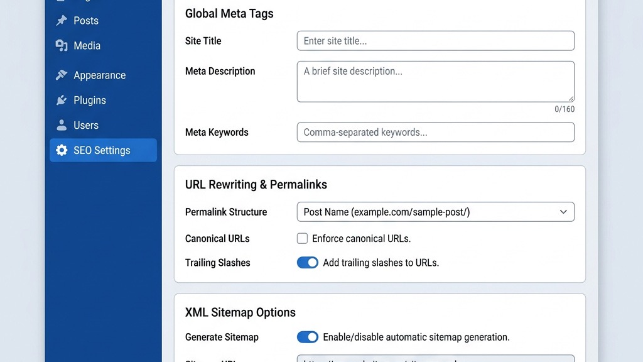
Task: Click the SEO Settings gear icon
Action: pos(62,150)
